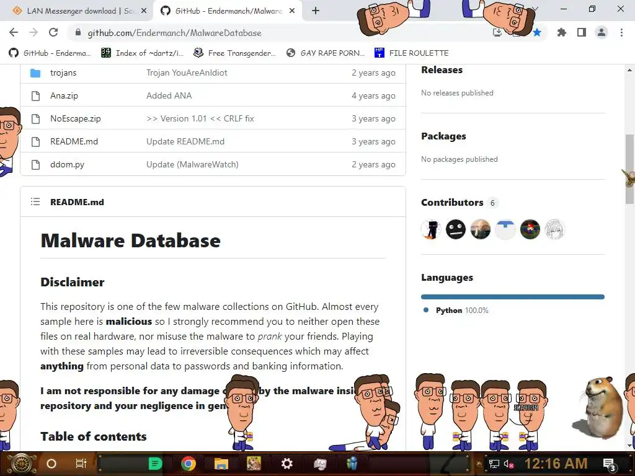635x476 pixels.
Task: Click the page vertical scrollbar thumb
Action: coord(629,169)
